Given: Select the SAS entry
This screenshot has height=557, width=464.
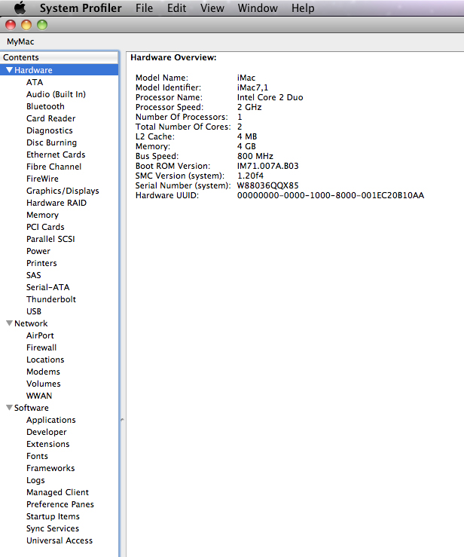Looking at the screenshot, I should pyautogui.click(x=33, y=275).
